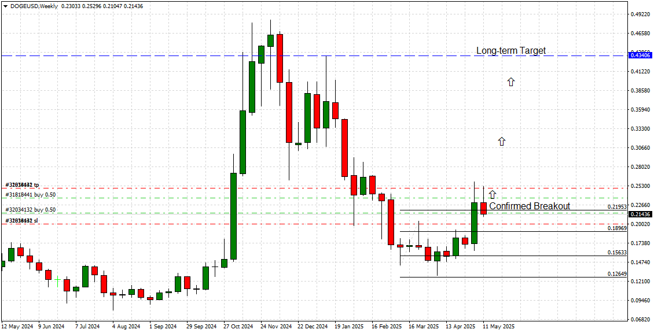Click the 11 May 2025 date label
Image resolution: width=654 pixels, height=333 pixels.
click(x=498, y=326)
